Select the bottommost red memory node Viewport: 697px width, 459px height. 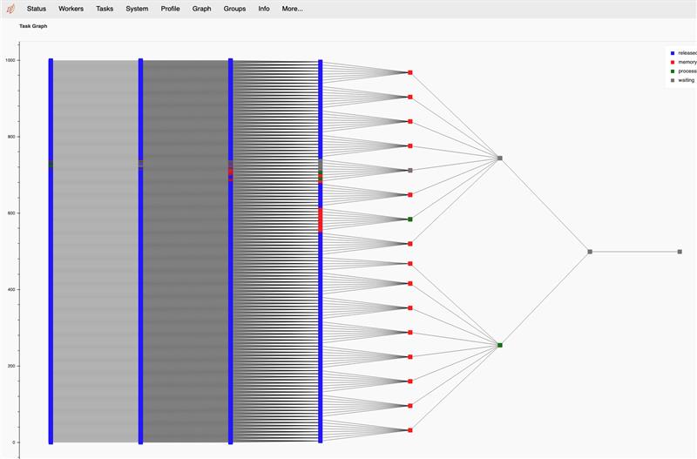pyautogui.click(x=410, y=430)
